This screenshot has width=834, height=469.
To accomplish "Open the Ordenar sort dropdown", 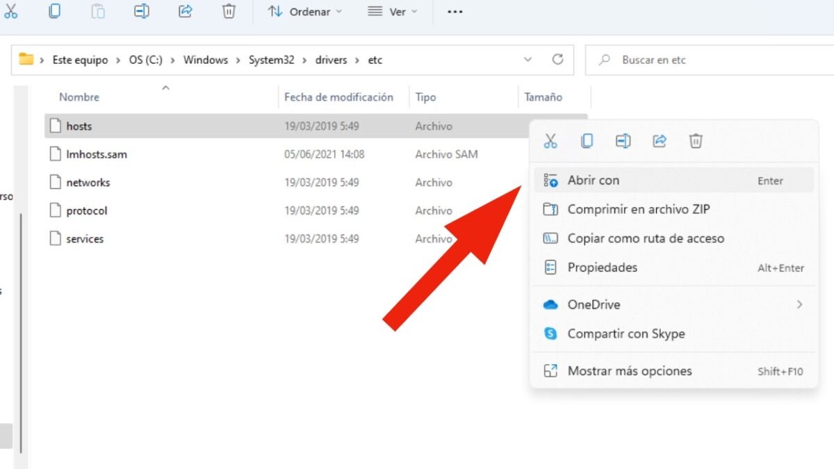I will pyautogui.click(x=305, y=12).
